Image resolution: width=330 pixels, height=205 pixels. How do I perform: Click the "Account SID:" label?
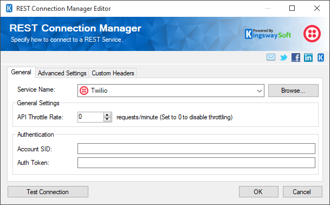pos(35,149)
